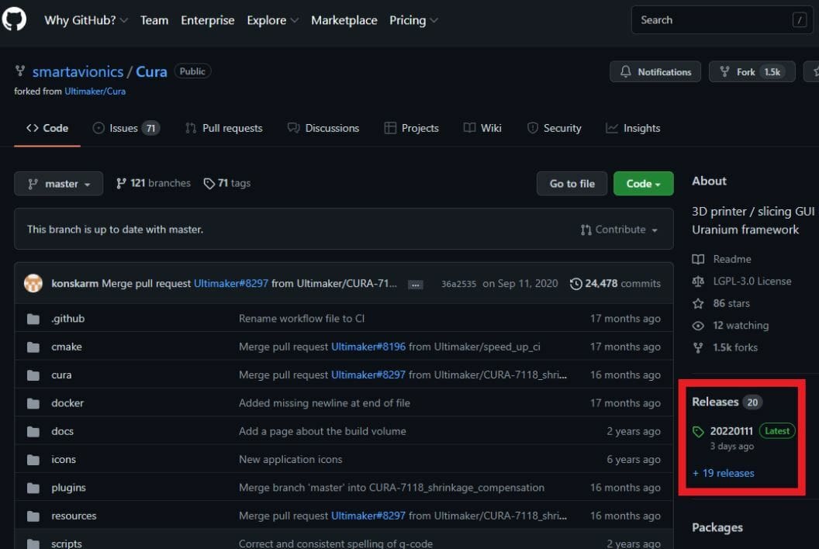This screenshot has width=819, height=549.
Task: Expand commit message with the ellipsis button
Action: (416, 284)
